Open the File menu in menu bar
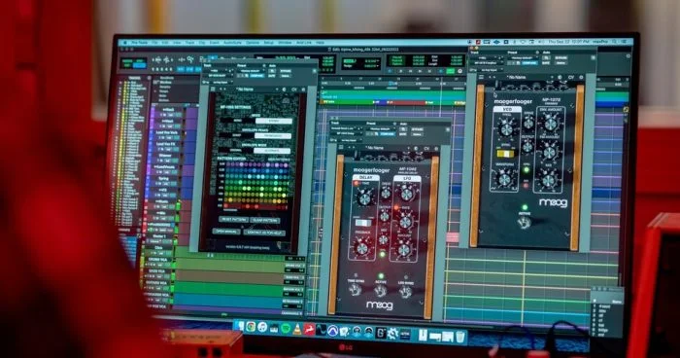This screenshot has height=358, width=680. pyautogui.click(x=154, y=43)
